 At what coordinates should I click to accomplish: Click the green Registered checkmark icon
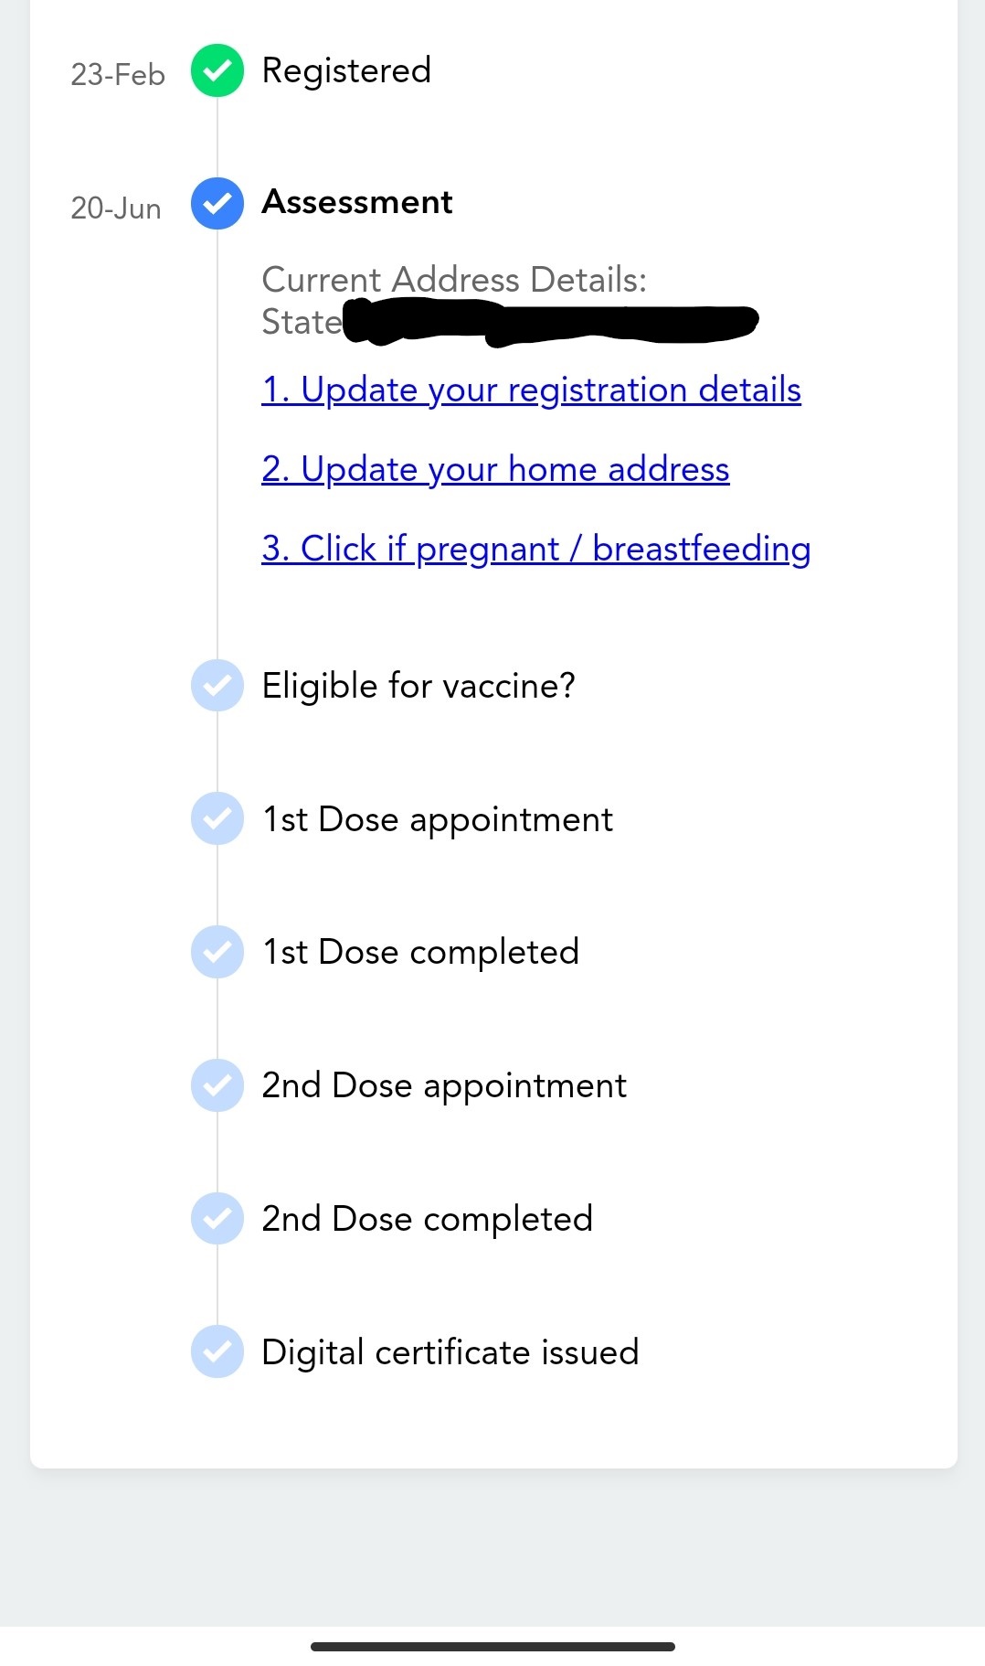pyautogui.click(x=217, y=70)
